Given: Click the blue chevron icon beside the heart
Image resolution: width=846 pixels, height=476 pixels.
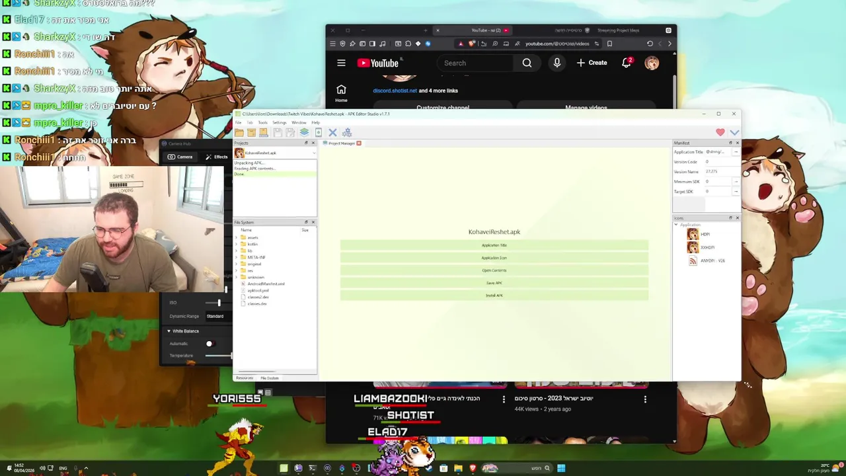Looking at the screenshot, I should (x=734, y=132).
